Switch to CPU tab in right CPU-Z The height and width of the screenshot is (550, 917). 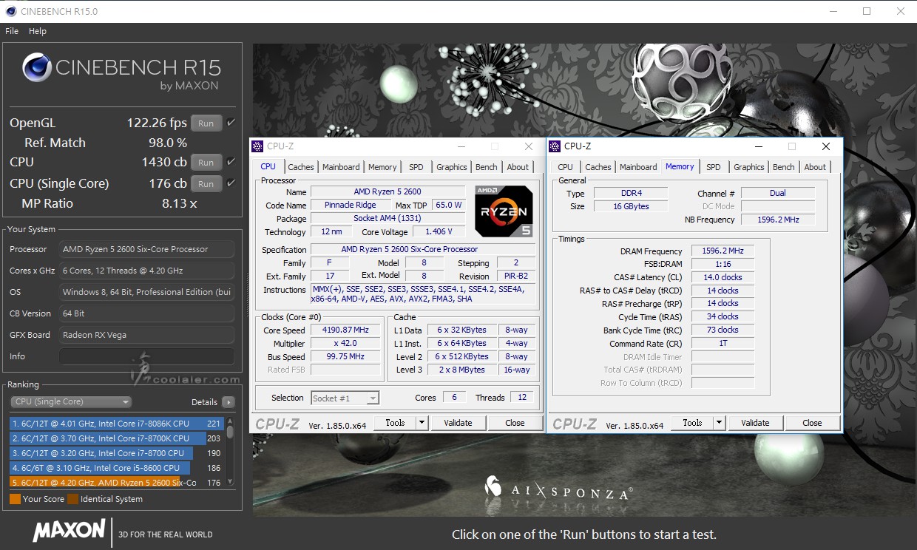click(x=566, y=167)
